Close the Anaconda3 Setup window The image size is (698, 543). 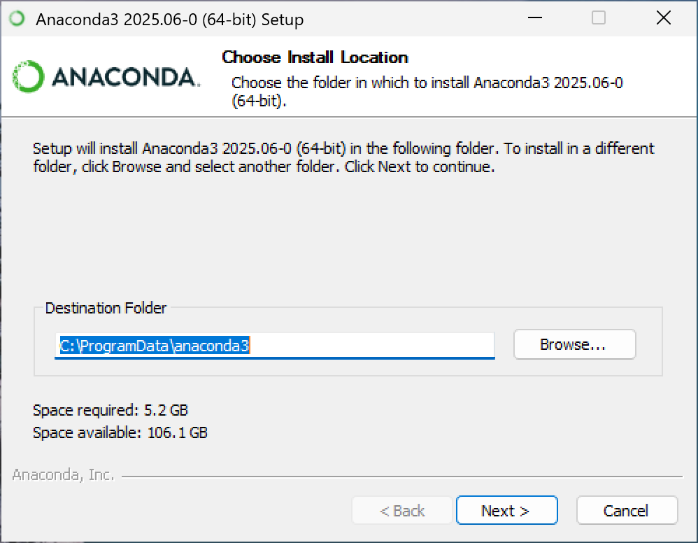coord(664,19)
